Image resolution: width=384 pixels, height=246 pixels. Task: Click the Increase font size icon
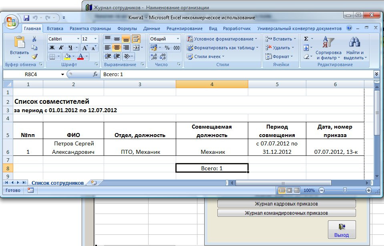85,48
